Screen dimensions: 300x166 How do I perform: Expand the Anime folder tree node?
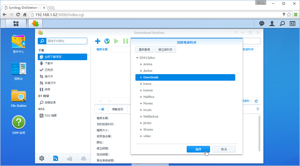141,65
